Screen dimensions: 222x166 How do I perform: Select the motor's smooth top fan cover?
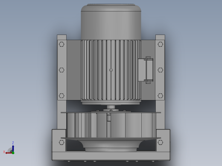[111, 22]
